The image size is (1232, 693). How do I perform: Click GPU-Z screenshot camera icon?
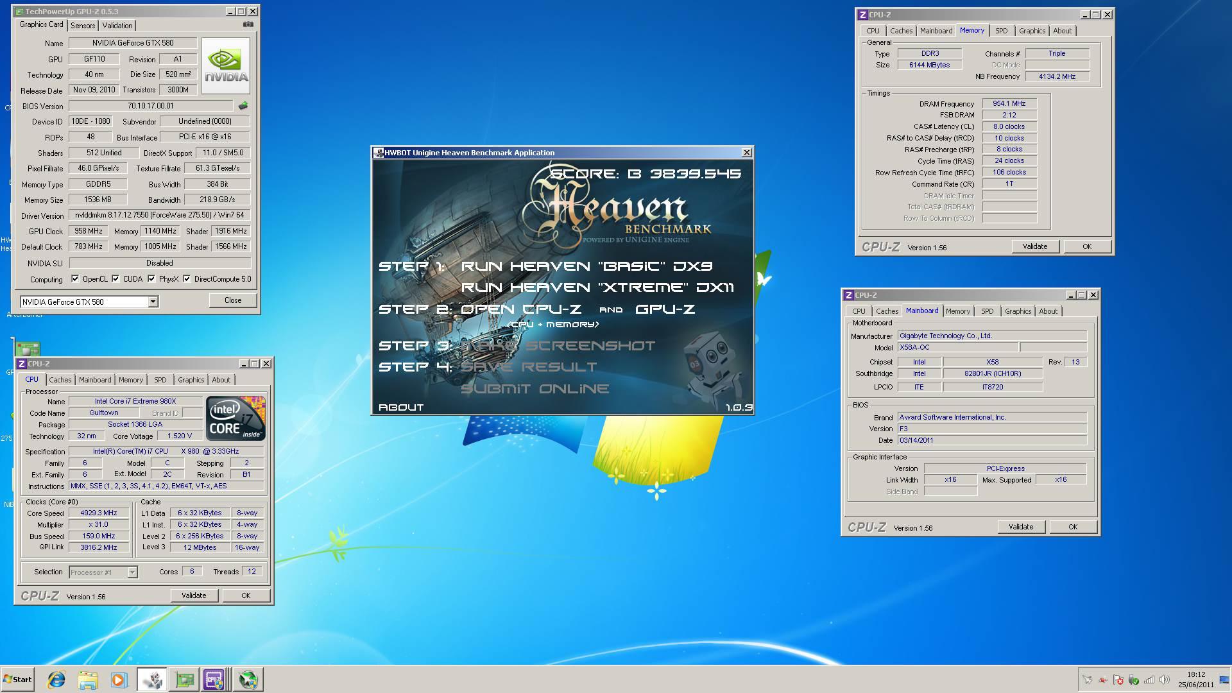(248, 24)
